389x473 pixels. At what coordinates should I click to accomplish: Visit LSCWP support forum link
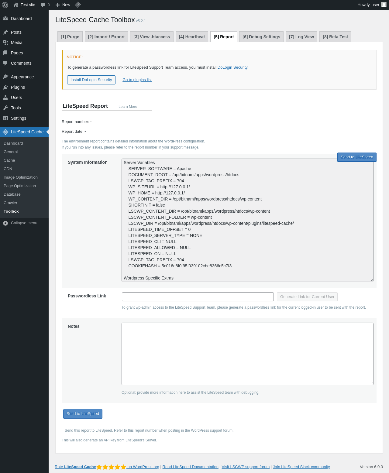(246, 467)
